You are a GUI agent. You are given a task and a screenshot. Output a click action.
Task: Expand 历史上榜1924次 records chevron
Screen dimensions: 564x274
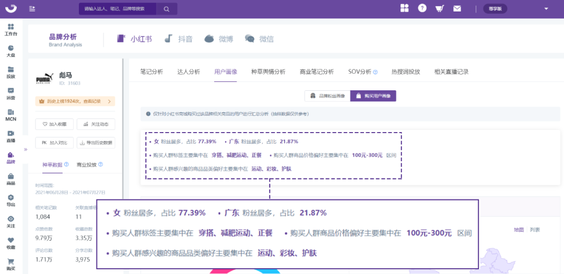click(109, 102)
